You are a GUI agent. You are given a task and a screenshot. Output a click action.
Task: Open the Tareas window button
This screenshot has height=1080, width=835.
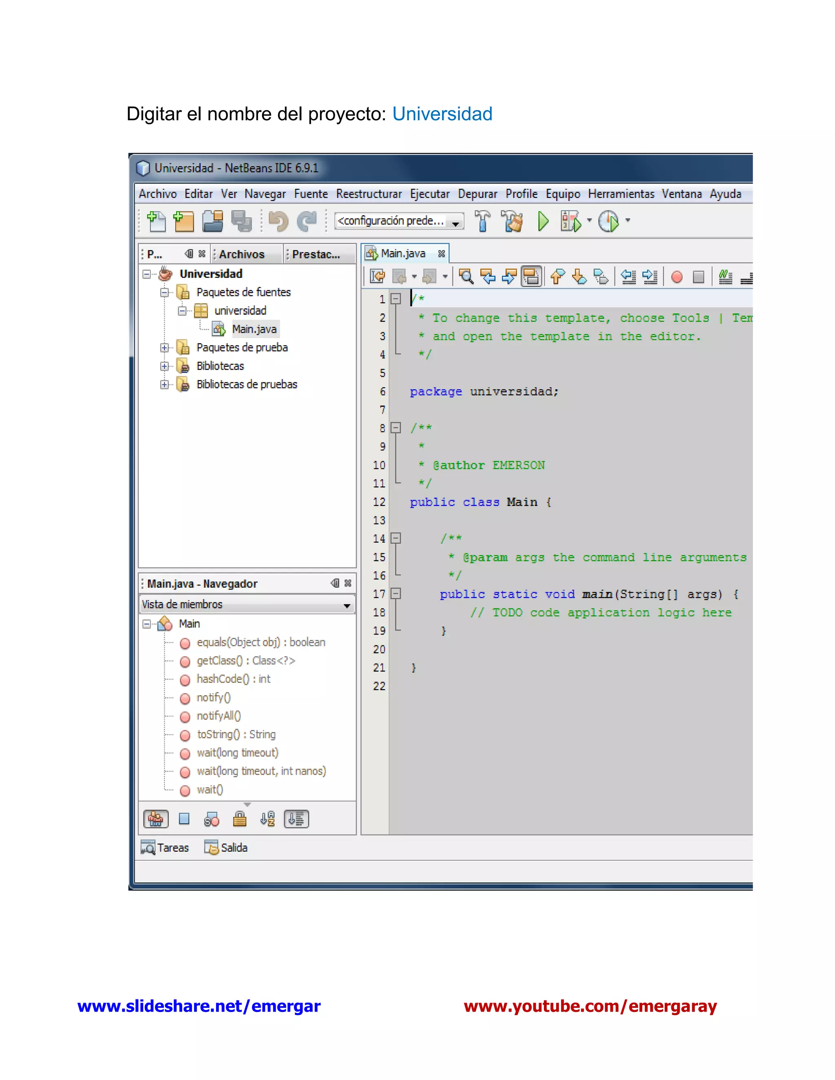tap(165, 848)
